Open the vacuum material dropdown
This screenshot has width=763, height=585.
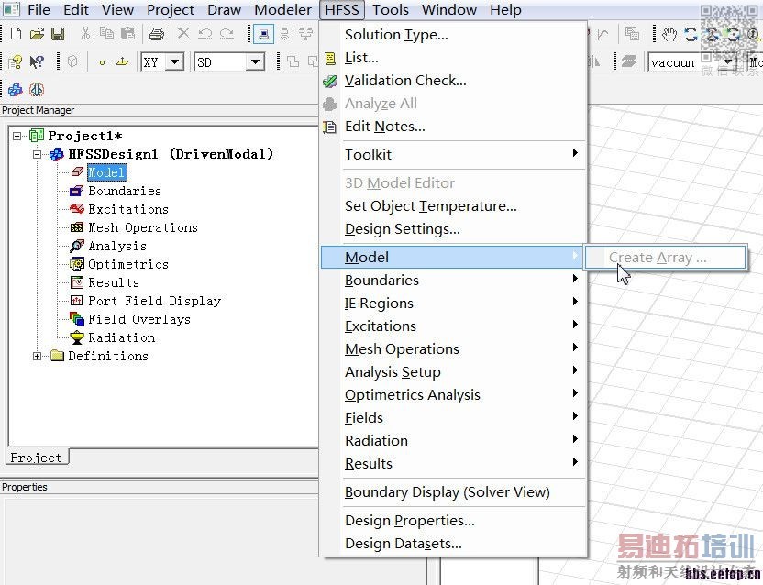[727, 62]
